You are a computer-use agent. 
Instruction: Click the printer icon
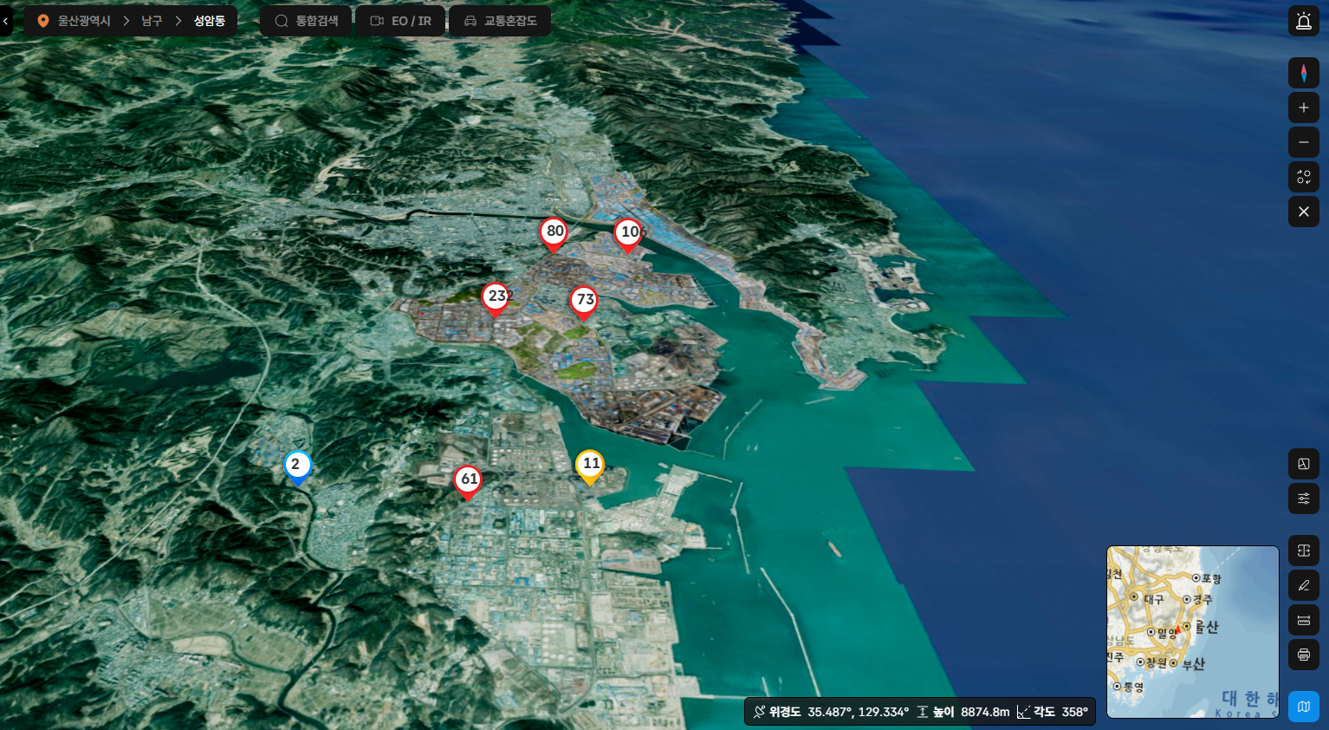1303,655
